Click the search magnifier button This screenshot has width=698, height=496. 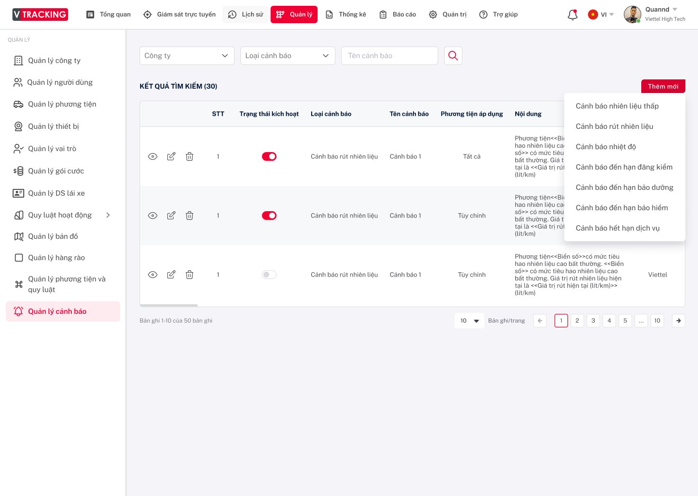453,56
